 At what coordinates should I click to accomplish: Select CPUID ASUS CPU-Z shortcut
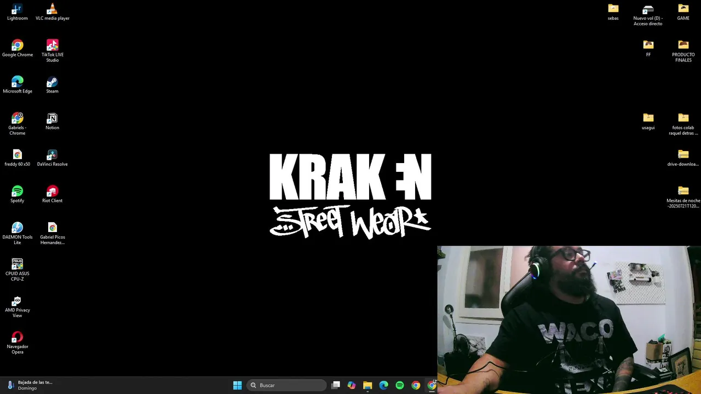[17, 270]
